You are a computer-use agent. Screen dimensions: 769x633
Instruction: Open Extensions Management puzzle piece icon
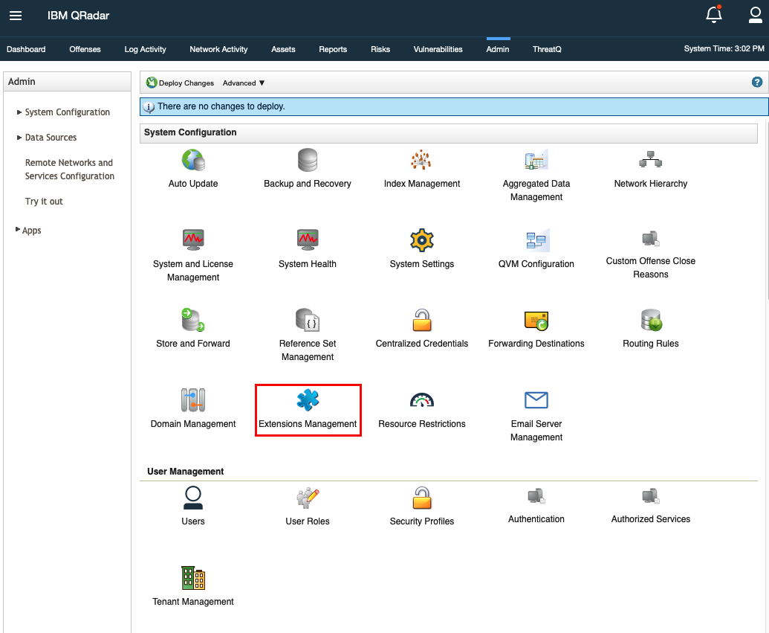pyautogui.click(x=308, y=399)
